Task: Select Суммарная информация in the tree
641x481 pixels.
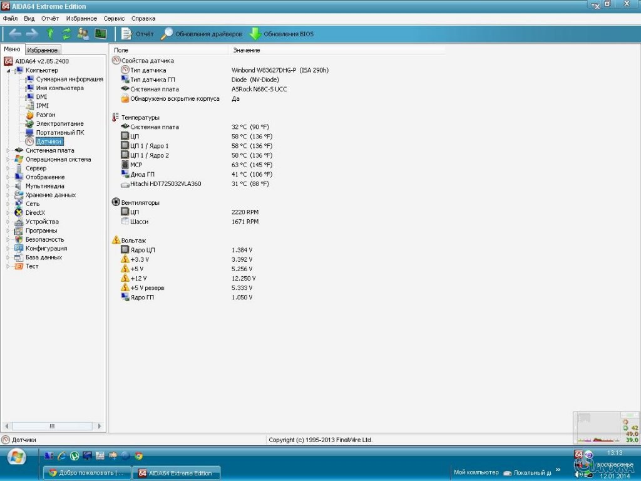Action: pos(69,79)
